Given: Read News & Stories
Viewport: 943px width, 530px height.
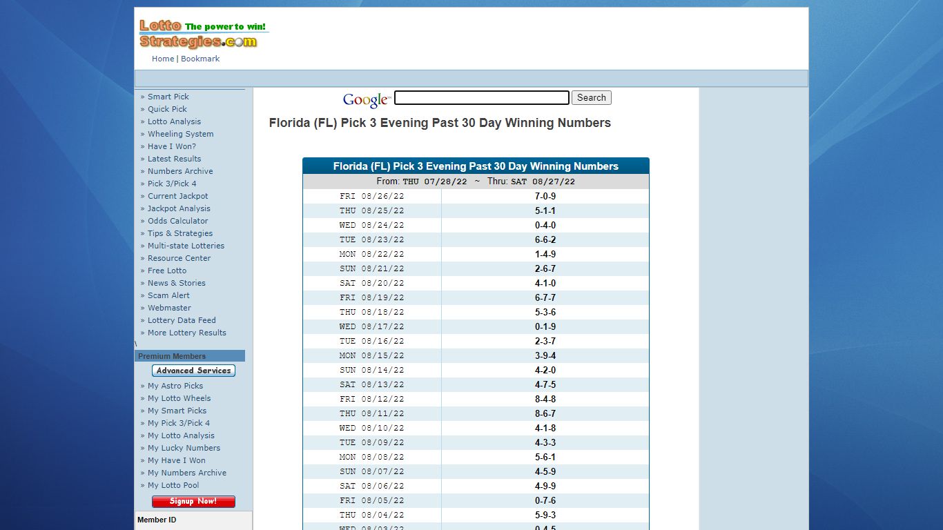Looking at the screenshot, I should point(176,283).
